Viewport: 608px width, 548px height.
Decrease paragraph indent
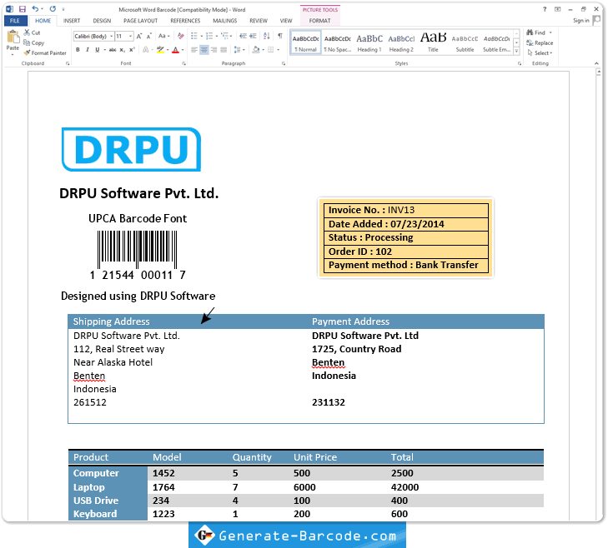pyautogui.click(x=244, y=36)
